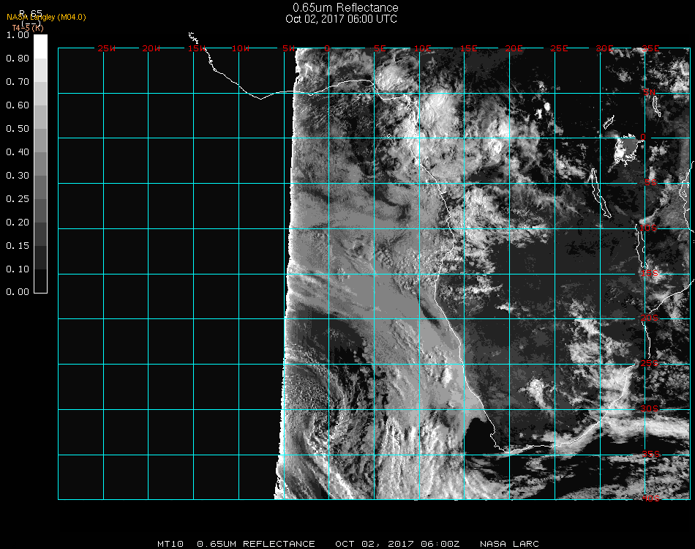Click the 30S latitude label
Screen dimensions: 695x549
[650, 409]
